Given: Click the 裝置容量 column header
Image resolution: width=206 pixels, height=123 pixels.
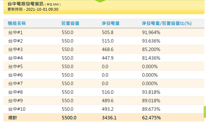Looking at the screenshot, I should 70,23.
